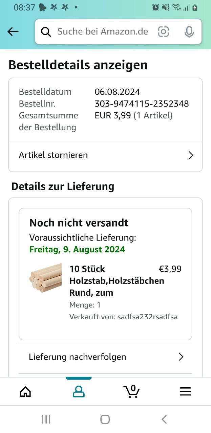Tap the back arrow at top left

pos(13,32)
